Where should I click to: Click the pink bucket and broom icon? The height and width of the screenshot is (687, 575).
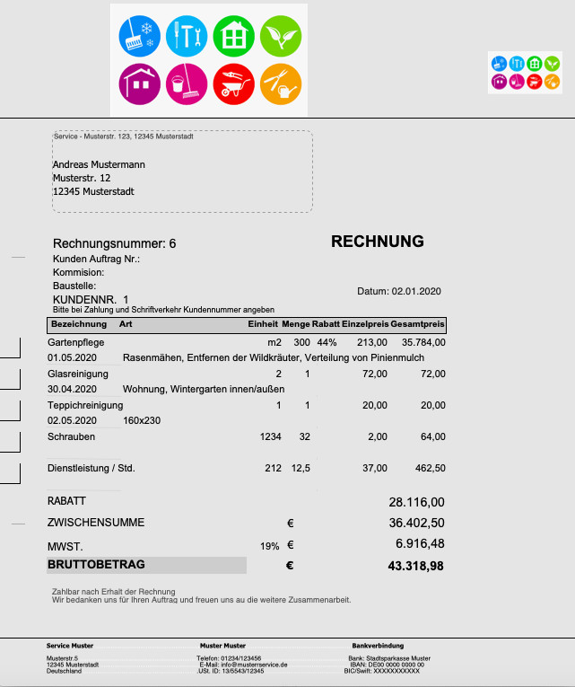[187, 84]
